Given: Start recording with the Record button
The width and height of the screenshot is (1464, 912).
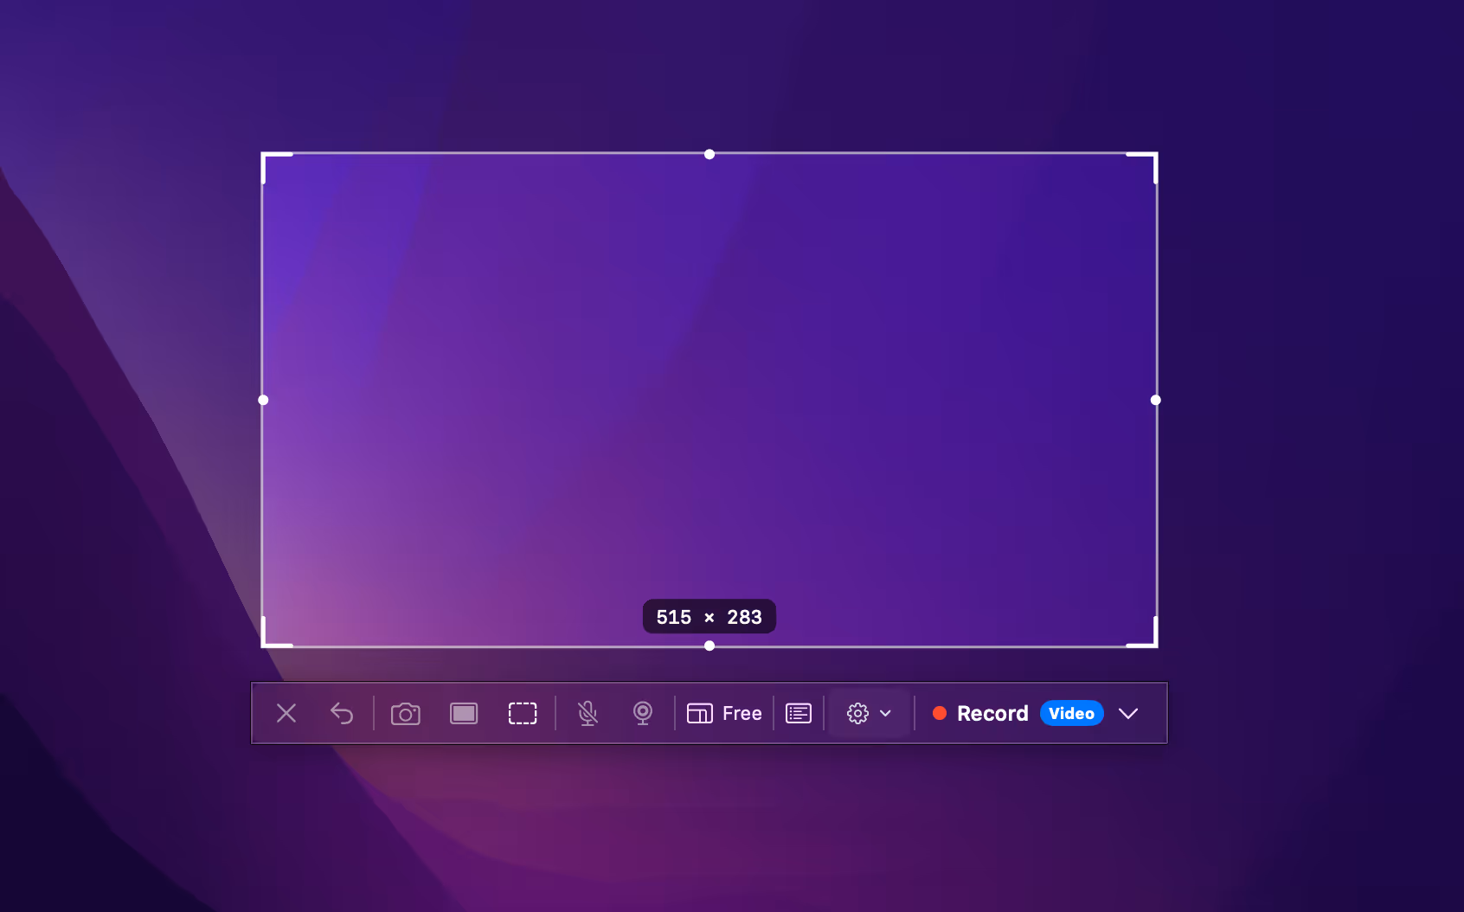Looking at the screenshot, I should click(980, 713).
